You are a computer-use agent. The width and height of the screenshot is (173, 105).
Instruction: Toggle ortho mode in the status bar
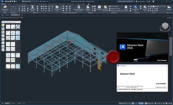131,103
